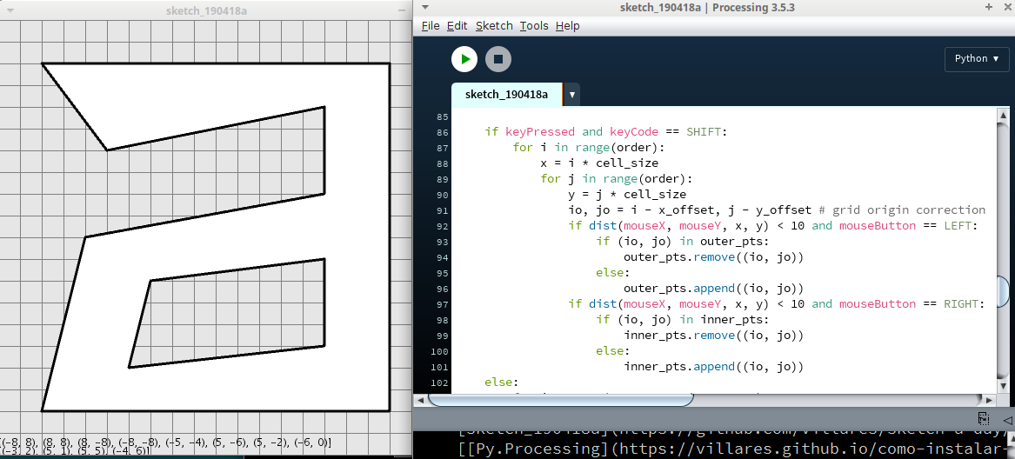
Task: Open the Sketch menu
Action: (493, 26)
